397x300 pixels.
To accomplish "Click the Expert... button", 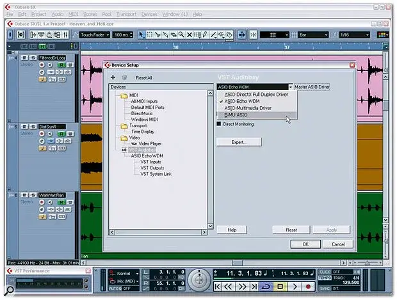I will [x=239, y=142].
